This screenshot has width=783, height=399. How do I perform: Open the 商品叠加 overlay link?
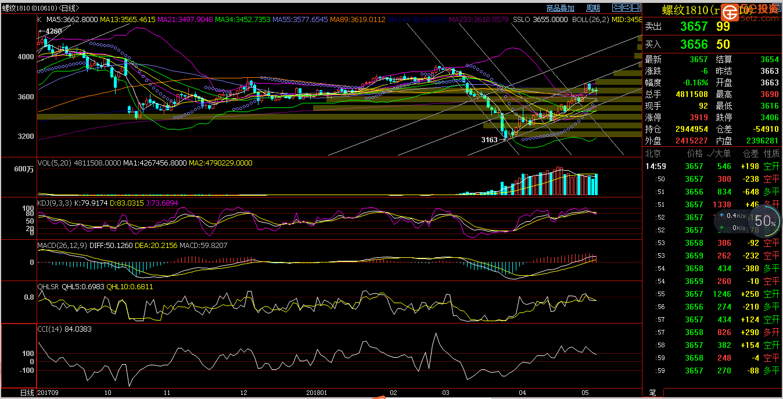point(560,8)
